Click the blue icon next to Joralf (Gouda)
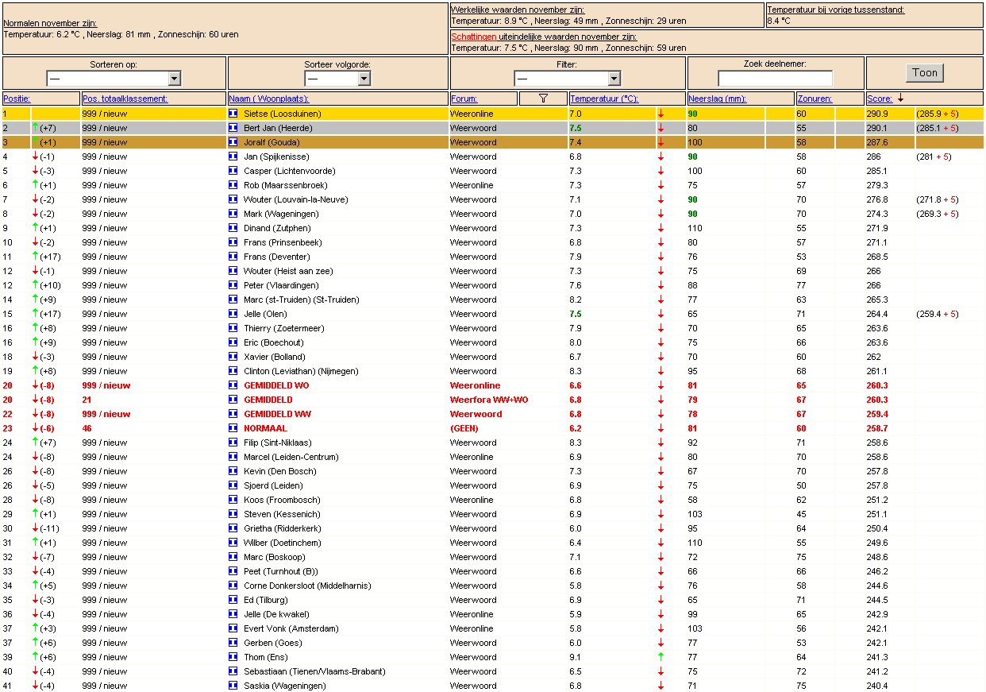 click(233, 142)
